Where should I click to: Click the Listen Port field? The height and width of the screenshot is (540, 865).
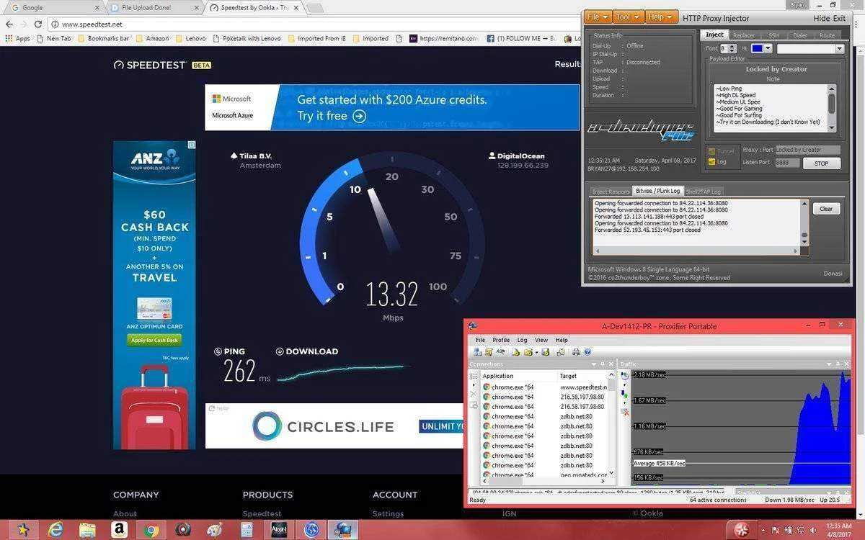tap(788, 163)
